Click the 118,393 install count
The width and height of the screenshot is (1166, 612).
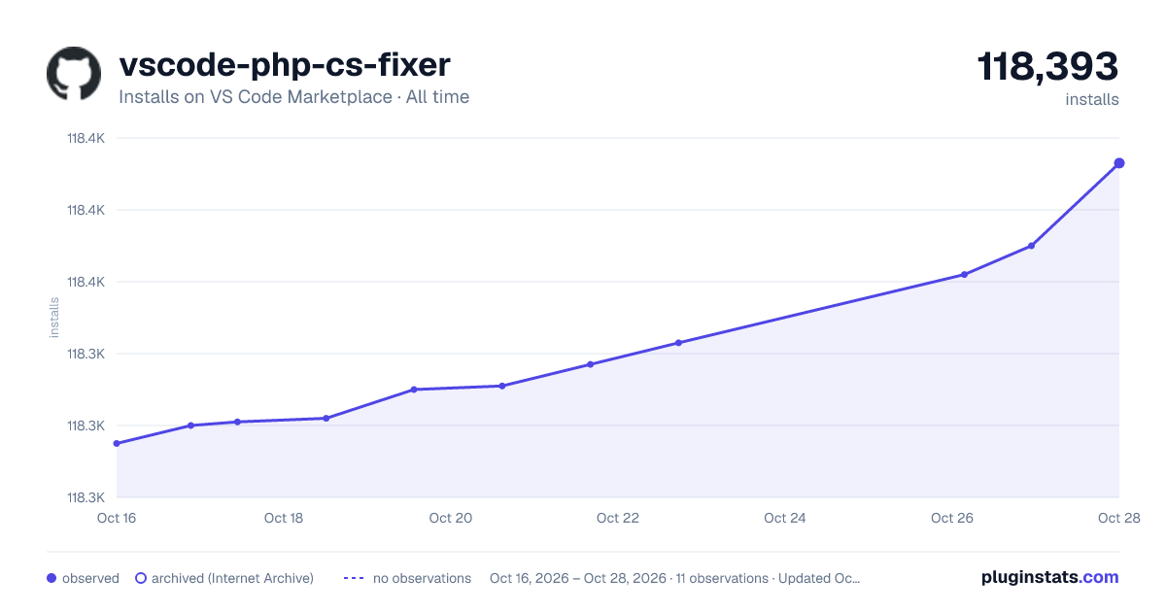coord(1047,66)
